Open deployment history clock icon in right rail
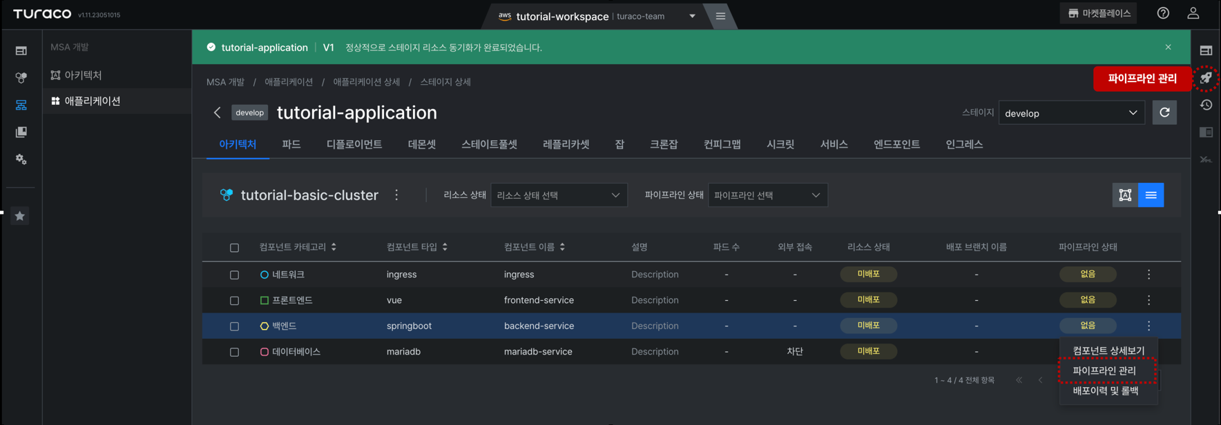The height and width of the screenshot is (425, 1221). tap(1206, 105)
